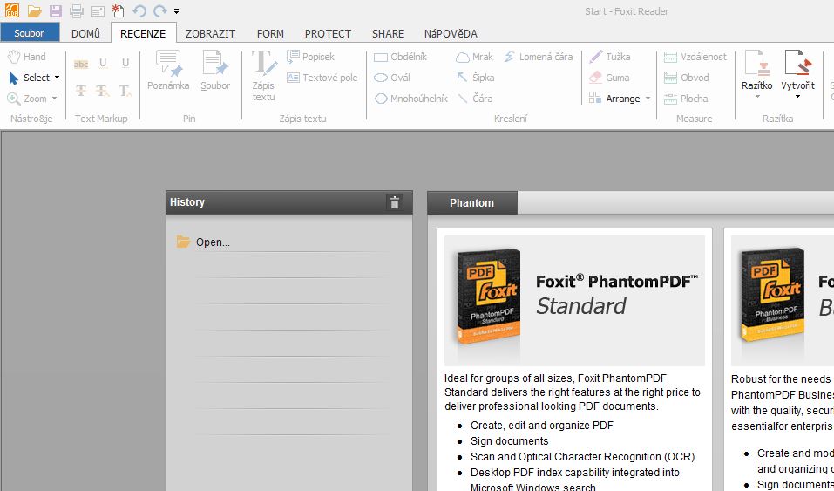
Task: Select the Zápis textu typewriter tool
Action: [x=263, y=76]
